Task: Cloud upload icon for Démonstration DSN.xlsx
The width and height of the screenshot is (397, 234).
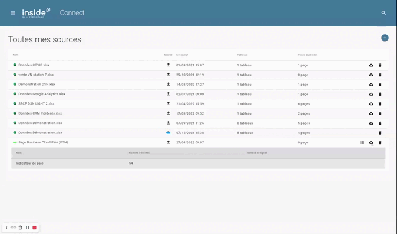Action: [371, 85]
